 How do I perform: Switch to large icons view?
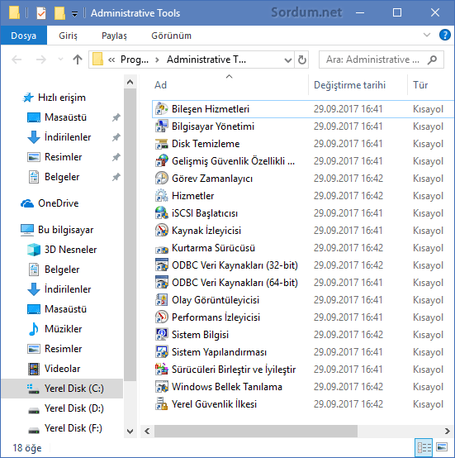click(x=442, y=447)
